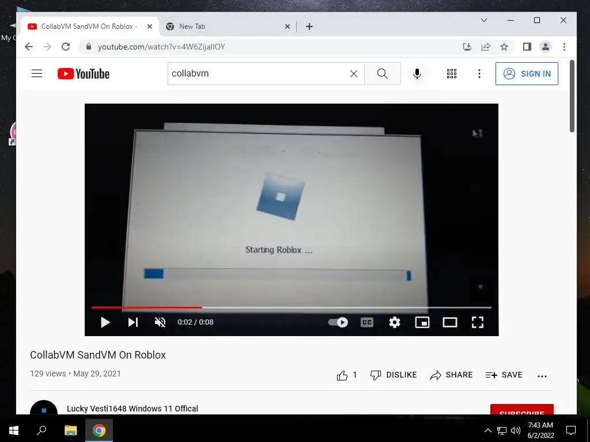
Task: Open more actions ellipsis below video
Action: pos(542,376)
